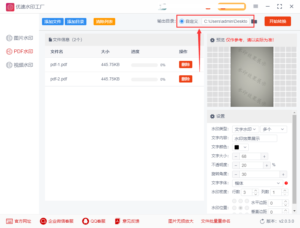Image resolution: width=300 pixels, height=228 pixels.
Task: Open the 楷体 font dropdown
Action: point(257,183)
